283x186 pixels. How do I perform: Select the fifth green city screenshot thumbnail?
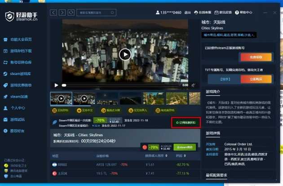[x=154, y=99]
